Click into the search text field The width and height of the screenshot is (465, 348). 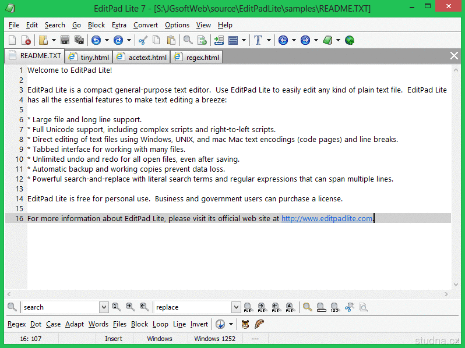pos(61,307)
